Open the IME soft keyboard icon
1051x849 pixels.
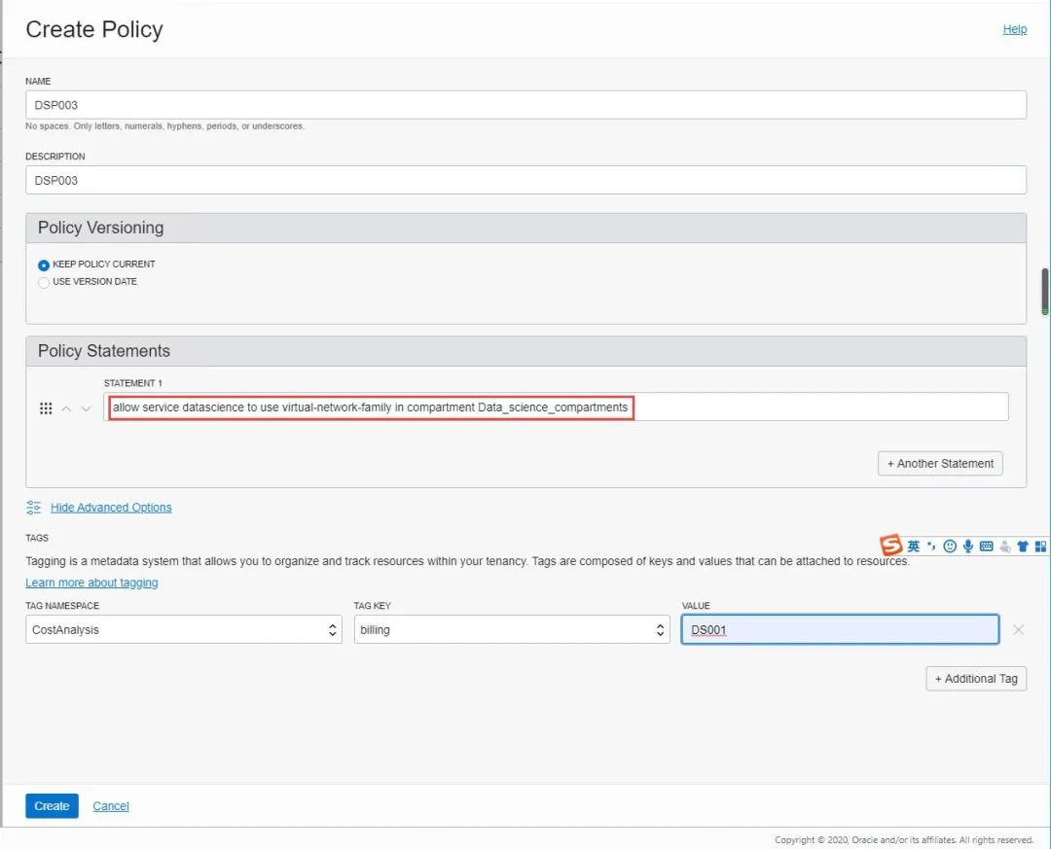[x=986, y=547]
